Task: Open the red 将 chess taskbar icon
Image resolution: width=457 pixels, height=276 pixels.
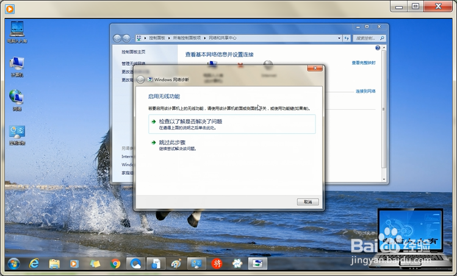Action: point(217,264)
